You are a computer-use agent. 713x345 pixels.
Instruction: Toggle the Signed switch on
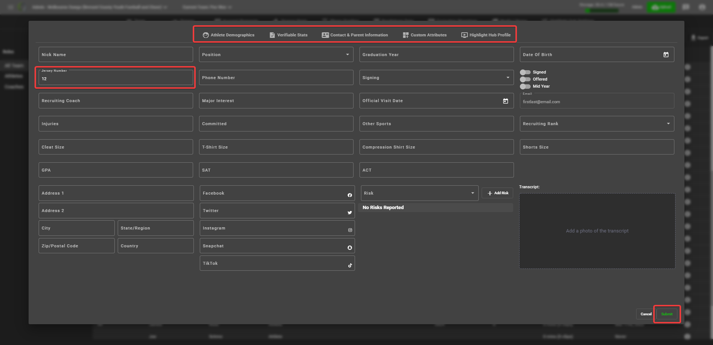click(525, 72)
